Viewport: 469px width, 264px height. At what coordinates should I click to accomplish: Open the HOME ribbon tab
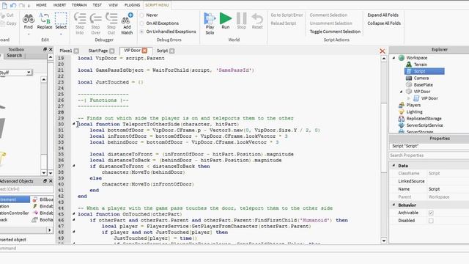coord(41,5)
